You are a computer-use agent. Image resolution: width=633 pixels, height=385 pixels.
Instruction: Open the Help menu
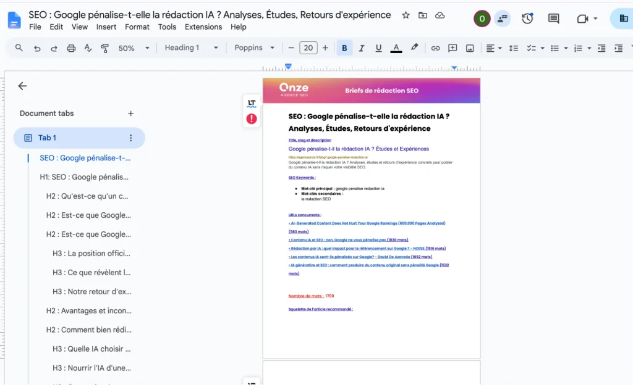(x=239, y=27)
